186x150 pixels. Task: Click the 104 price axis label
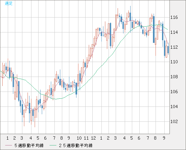point(174,106)
